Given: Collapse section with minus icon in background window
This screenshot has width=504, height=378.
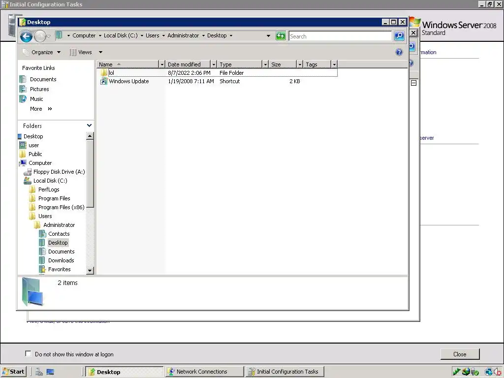Looking at the screenshot, I should [x=413, y=83].
